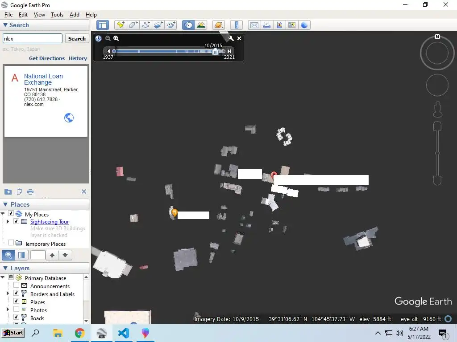
Task: Clear search results with X
Action: tap(84, 191)
